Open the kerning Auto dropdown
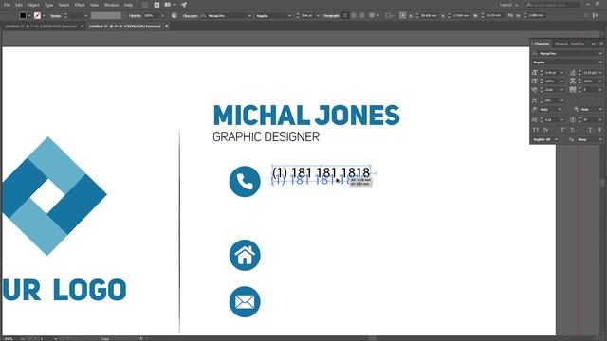The height and width of the screenshot is (341, 607). (x=561, y=90)
